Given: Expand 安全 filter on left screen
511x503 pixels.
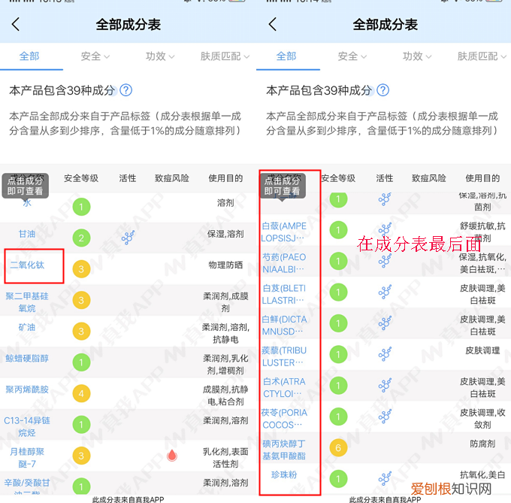Looking at the screenshot, I should click(95, 56).
